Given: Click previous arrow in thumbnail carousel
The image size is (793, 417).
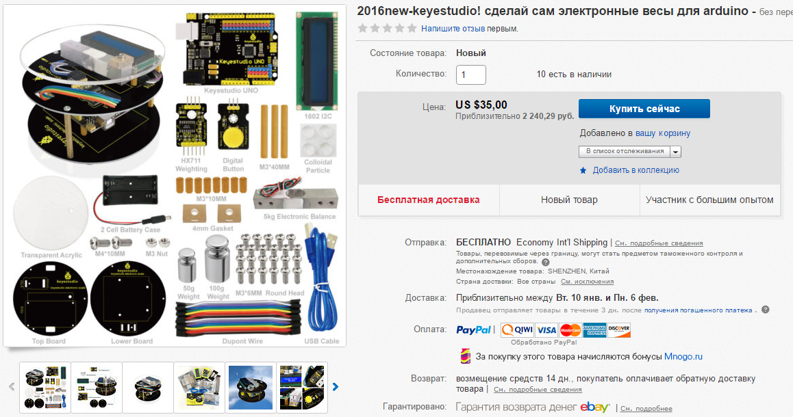Looking at the screenshot, I should (x=12, y=387).
